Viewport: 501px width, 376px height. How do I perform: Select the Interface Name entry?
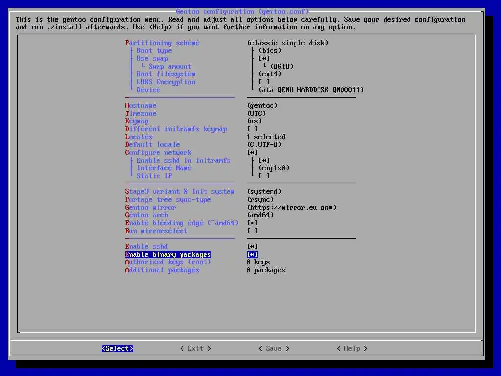click(164, 168)
